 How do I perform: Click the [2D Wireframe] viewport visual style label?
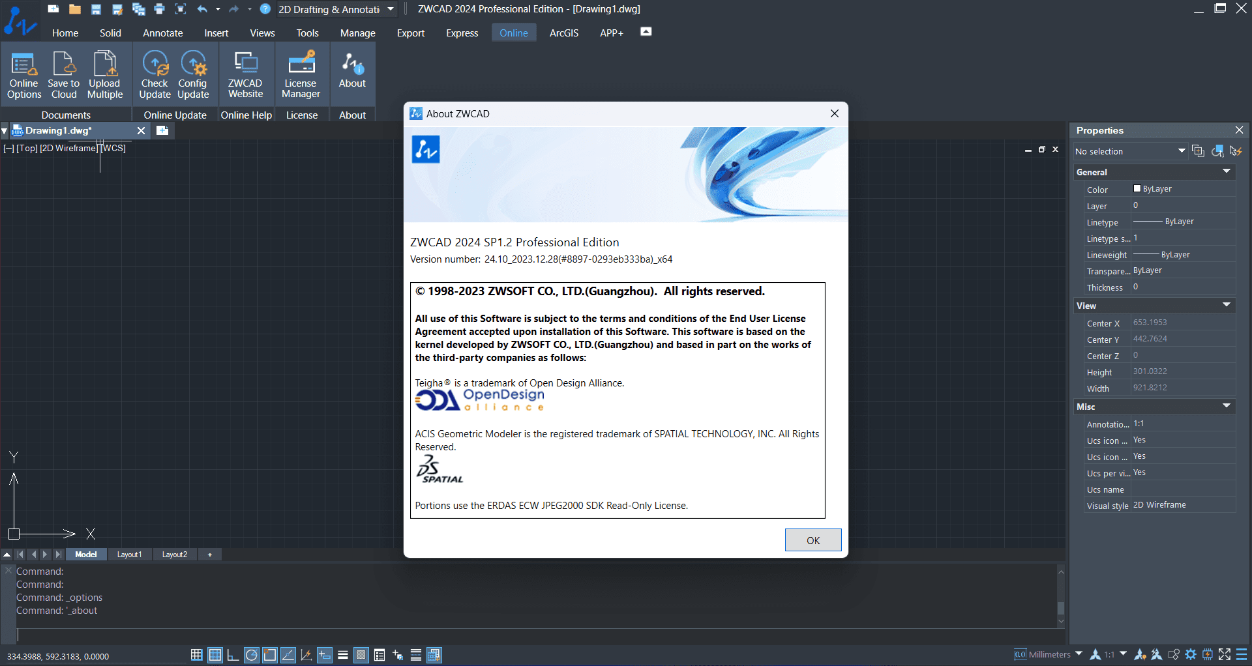68,148
